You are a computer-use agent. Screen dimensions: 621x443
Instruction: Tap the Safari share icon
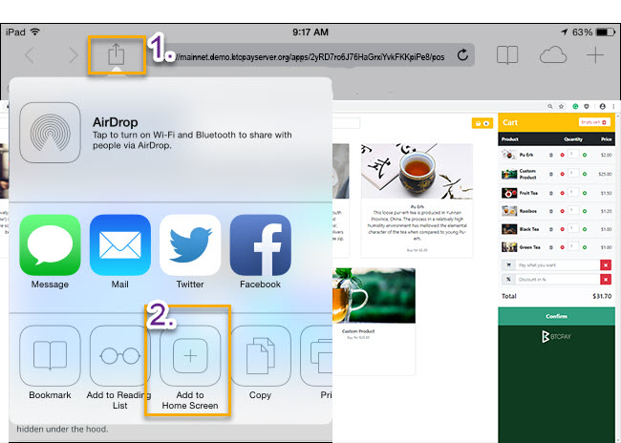point(117,54)
